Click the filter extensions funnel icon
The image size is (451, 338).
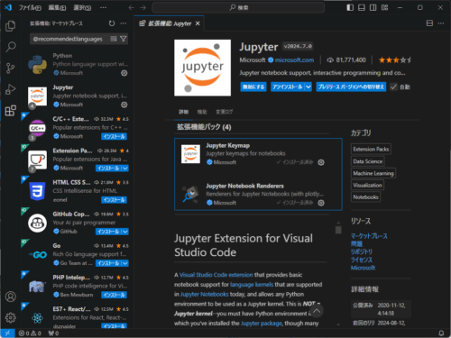pos(124,39)
